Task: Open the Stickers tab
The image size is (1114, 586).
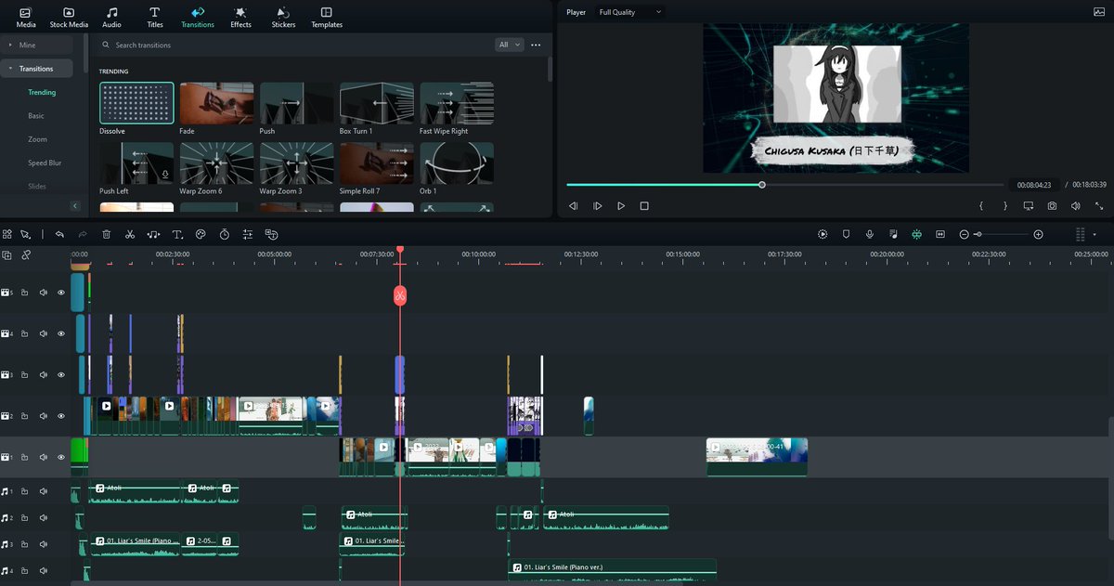Action: (x=283, y=17)
